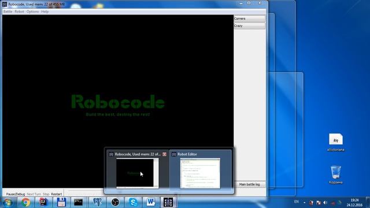Open PostgreSQL elephant taskbar icon
This screenshot has width=370, height=208.
click(x=97, y=202)
